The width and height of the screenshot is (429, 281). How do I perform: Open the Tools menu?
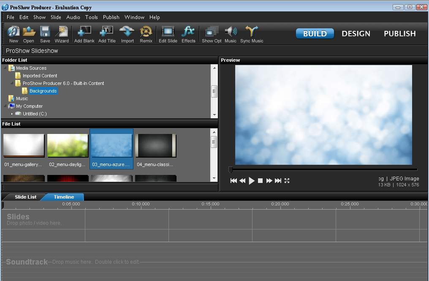coord(91,17)
